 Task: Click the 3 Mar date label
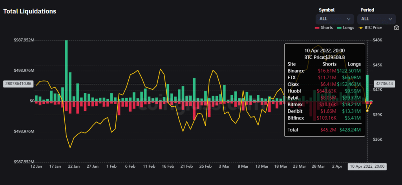[224, 166]
